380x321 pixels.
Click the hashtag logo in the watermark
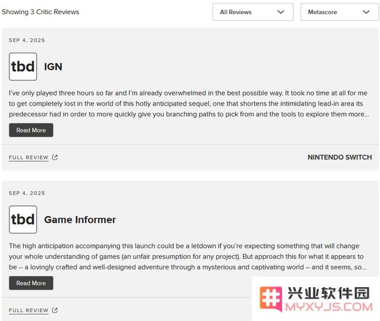coord(271,298)
